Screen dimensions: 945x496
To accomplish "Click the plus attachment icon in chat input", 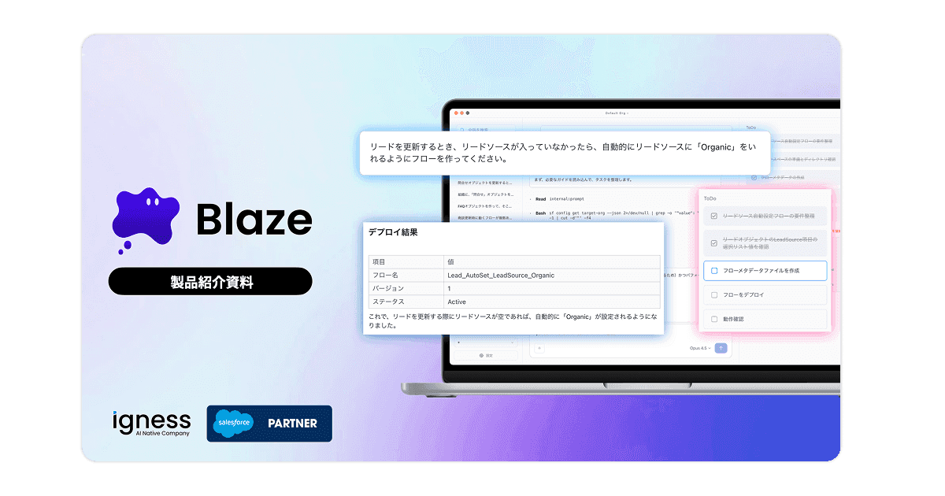I will coord(539,347).
